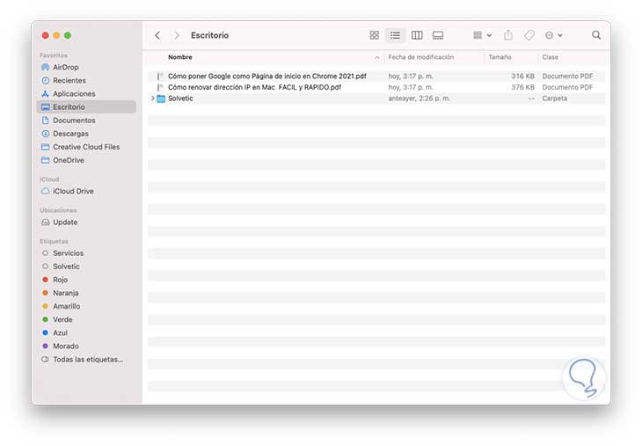Switch to column view
642x446 pixels.
pyautogui.click(x=417, y=35)
